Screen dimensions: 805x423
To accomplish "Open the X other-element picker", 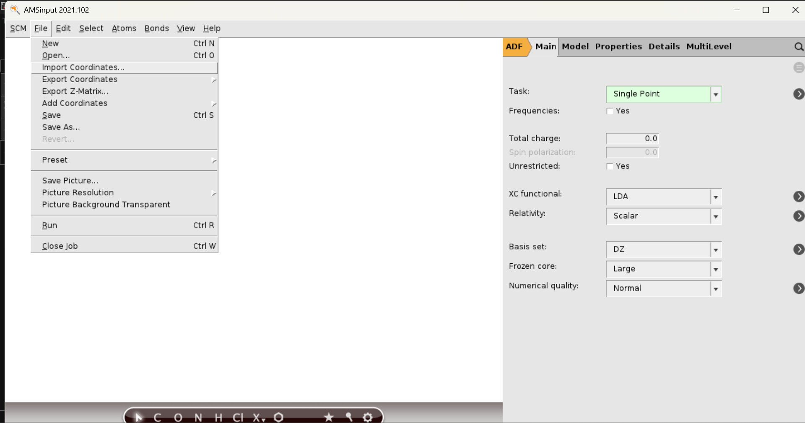I will coord(258,418).
